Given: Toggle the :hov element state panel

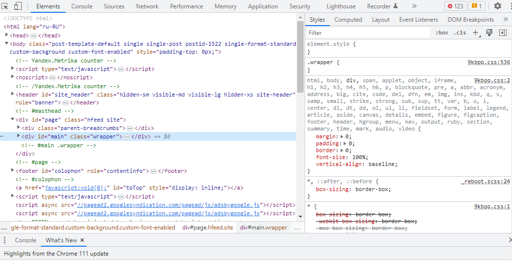Looking at the screenshot, I should click(441, 33).
